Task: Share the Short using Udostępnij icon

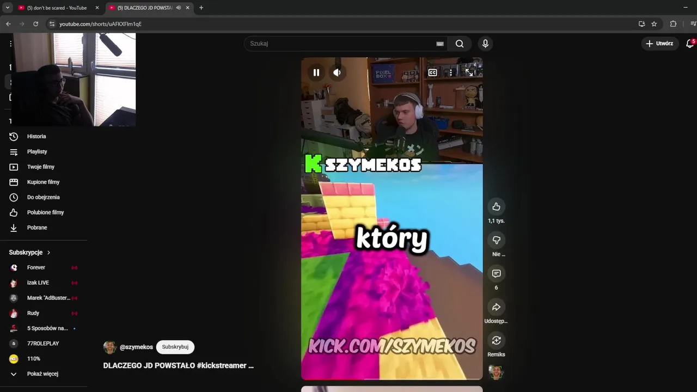Action: (496, 307)
